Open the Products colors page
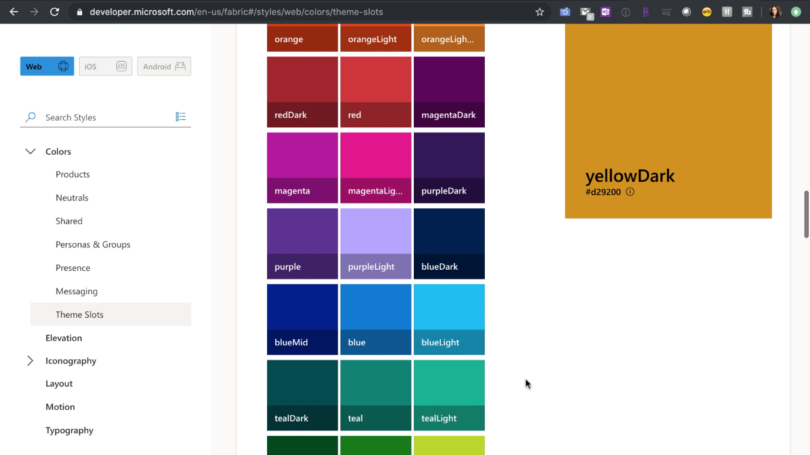 73,174
